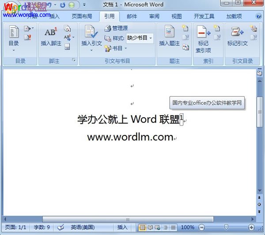Click Mark Citation (标记引文) icon
Image resolution: width=265 pixels, height=235 pixels.
[x=237, y=31]
